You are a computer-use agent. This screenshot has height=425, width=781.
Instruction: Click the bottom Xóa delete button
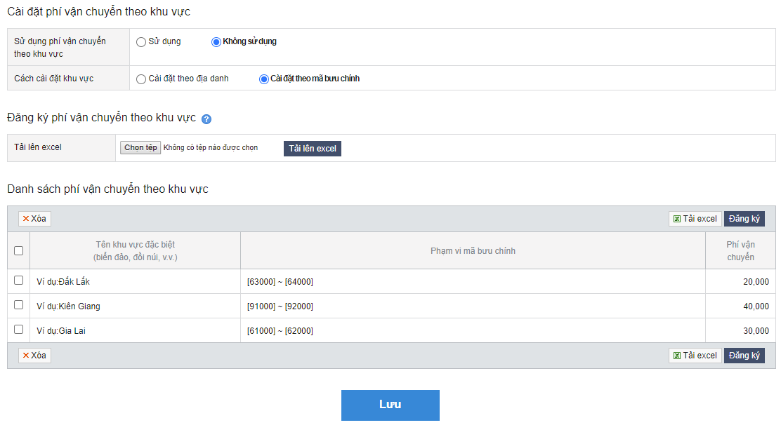[34, 356]
